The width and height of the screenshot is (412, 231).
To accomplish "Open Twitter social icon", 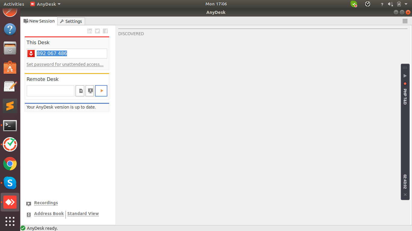I will [97, 31].
